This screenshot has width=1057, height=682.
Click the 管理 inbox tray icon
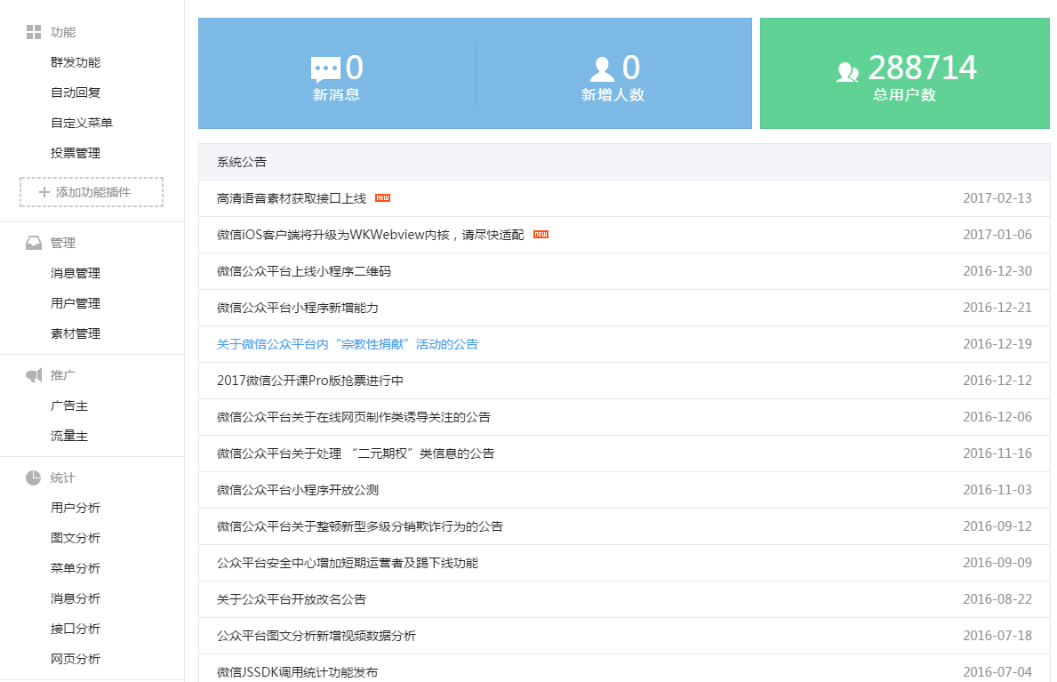34,243
